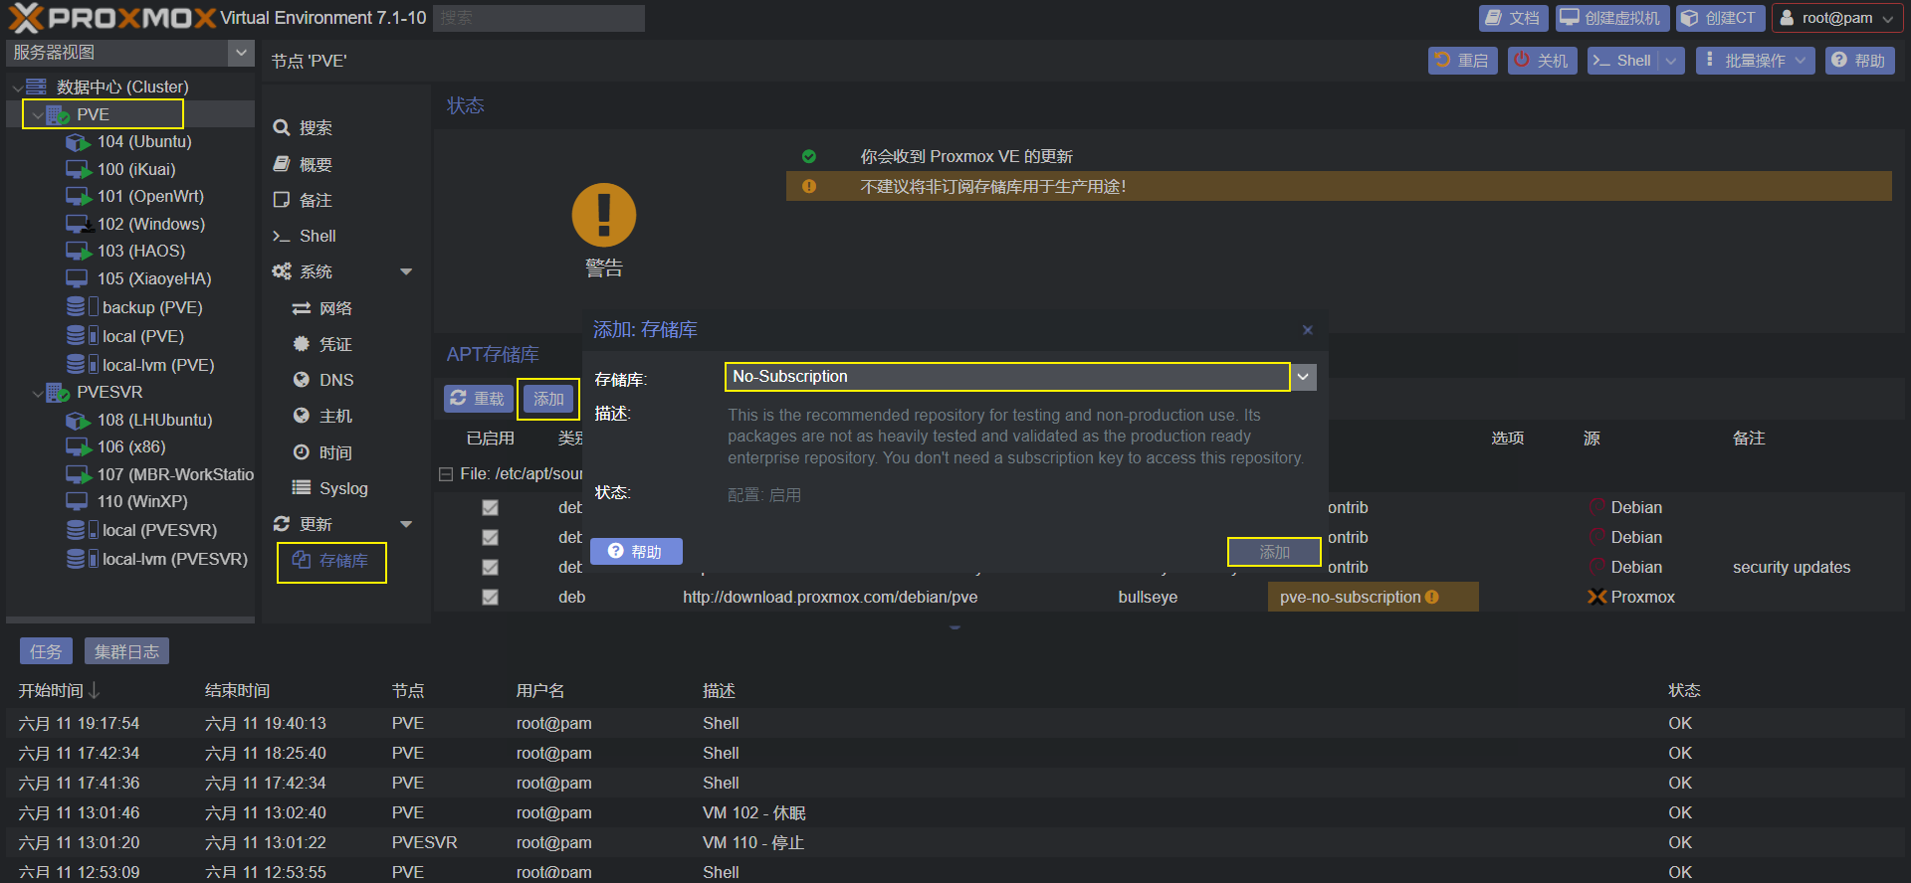
Task: Toggle checkbox of security updates row
Action: [x=490, y=567]
